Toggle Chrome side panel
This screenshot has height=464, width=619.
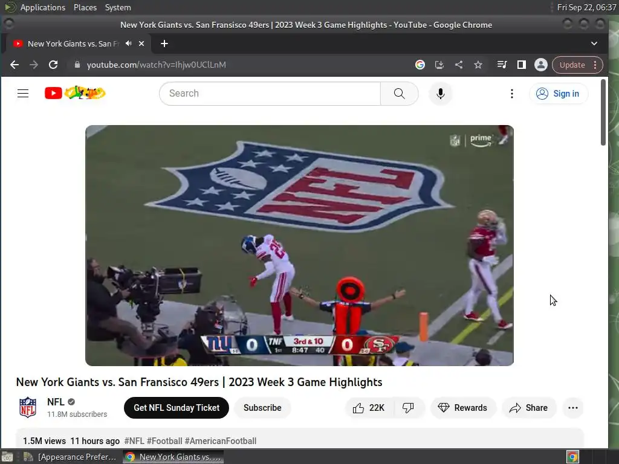click(522, 65)
